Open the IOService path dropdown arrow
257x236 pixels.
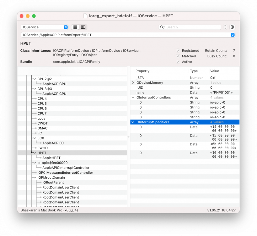click(x=233, y=35)
